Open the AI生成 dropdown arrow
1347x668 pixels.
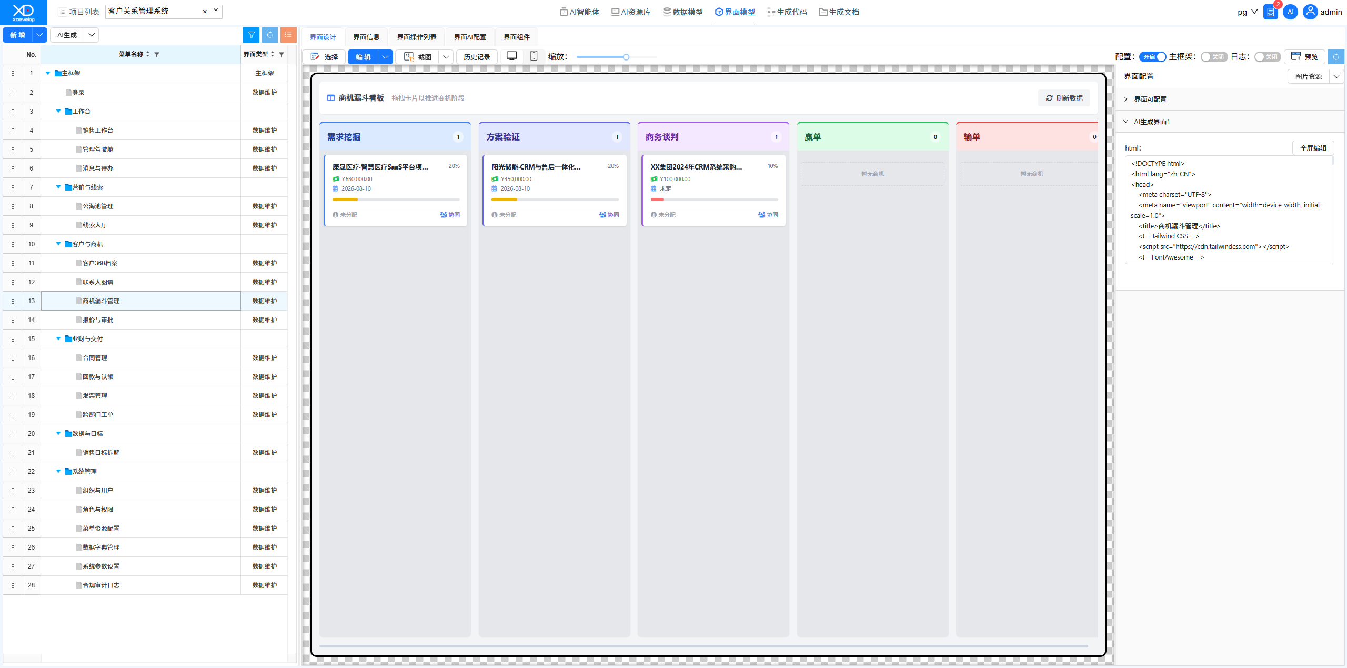pos(92,35)
